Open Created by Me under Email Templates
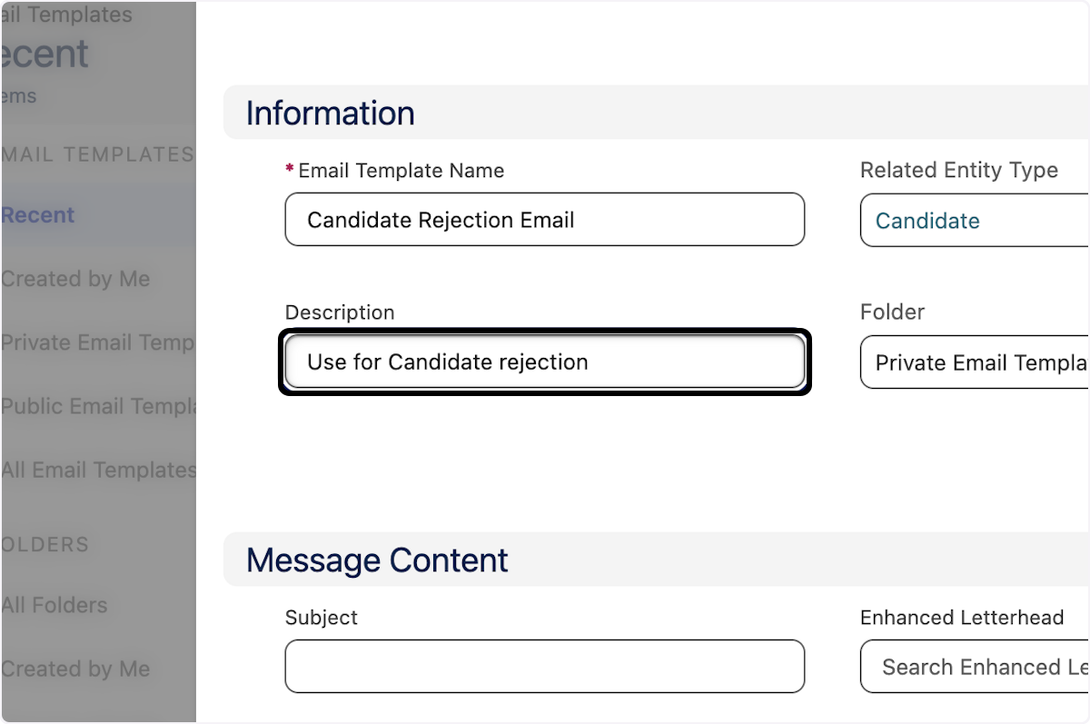This screenshot has height=724, width=1090. tap(75, 279)
